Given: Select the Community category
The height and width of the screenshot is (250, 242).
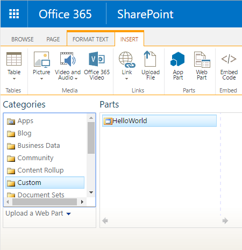Looking at the screenshot, I should 45,158.
